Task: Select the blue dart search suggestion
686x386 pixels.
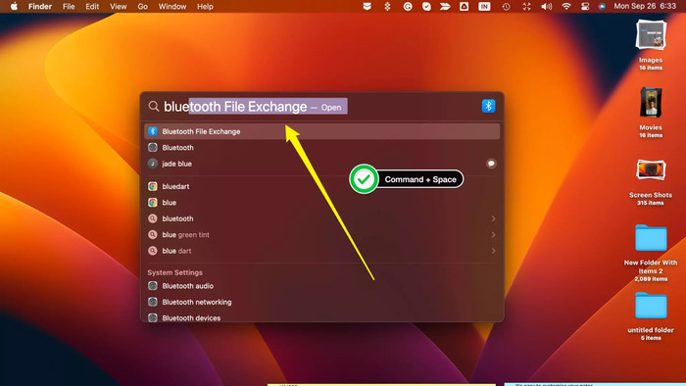Action: pos(321,251)
